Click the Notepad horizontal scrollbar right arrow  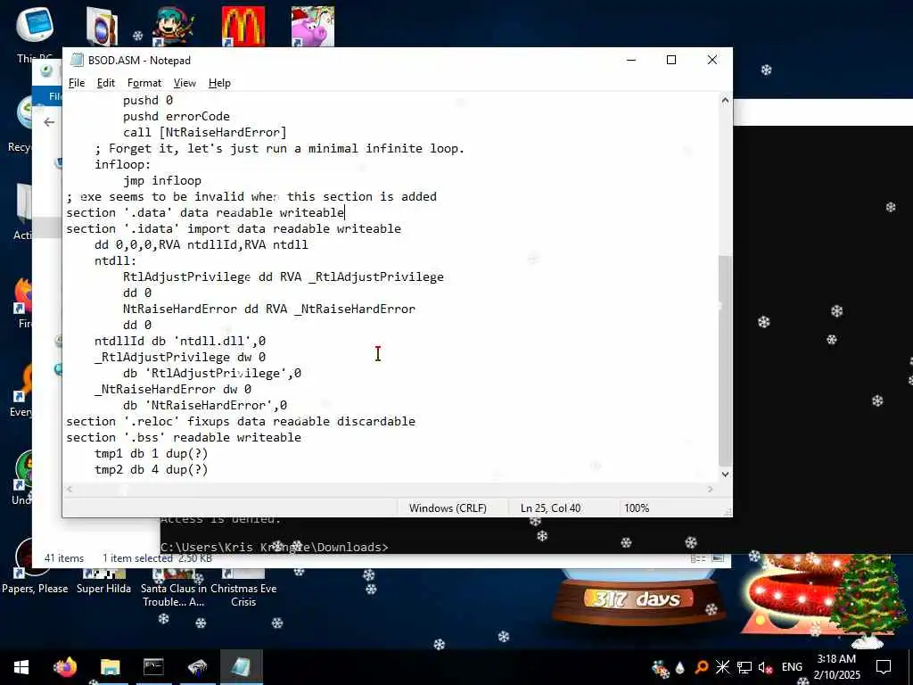710,490
